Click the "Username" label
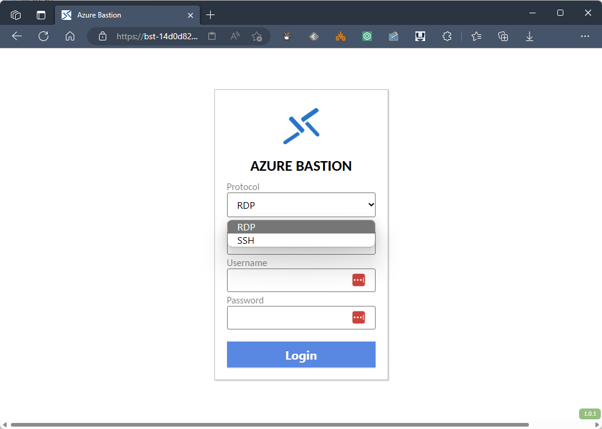 tap(247, 263)
